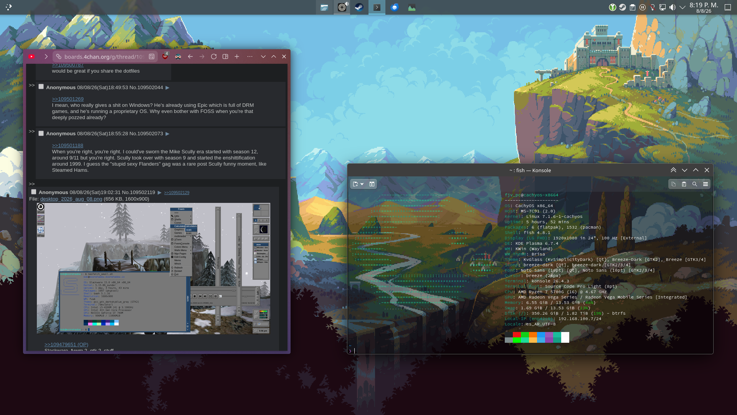Open the desktop_2026_aug_08.png file link
The width and height of the screenshot is (737, 415).
pyautogui.click(x=71, y=199)
